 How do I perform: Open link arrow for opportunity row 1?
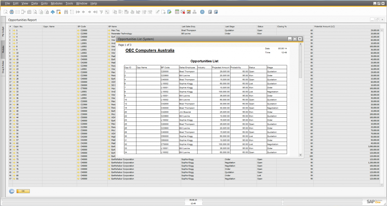click(14, 30)
